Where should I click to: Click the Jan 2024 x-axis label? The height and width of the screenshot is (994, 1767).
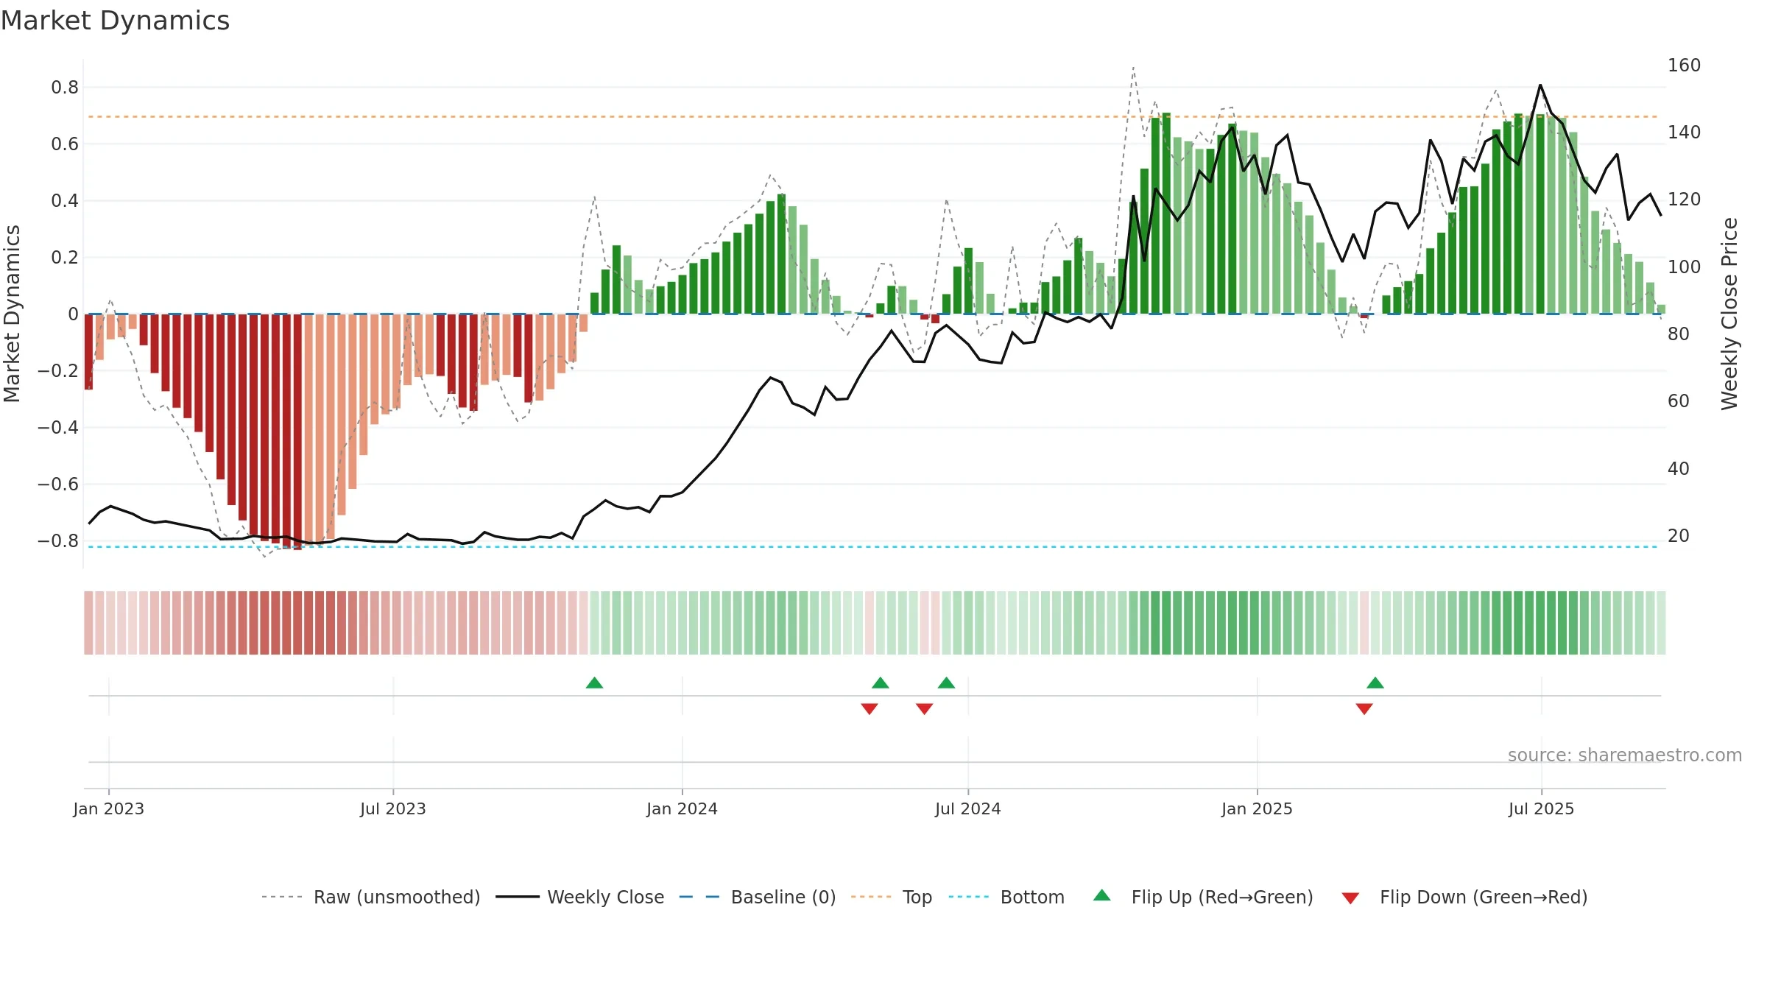click(682, 808)
